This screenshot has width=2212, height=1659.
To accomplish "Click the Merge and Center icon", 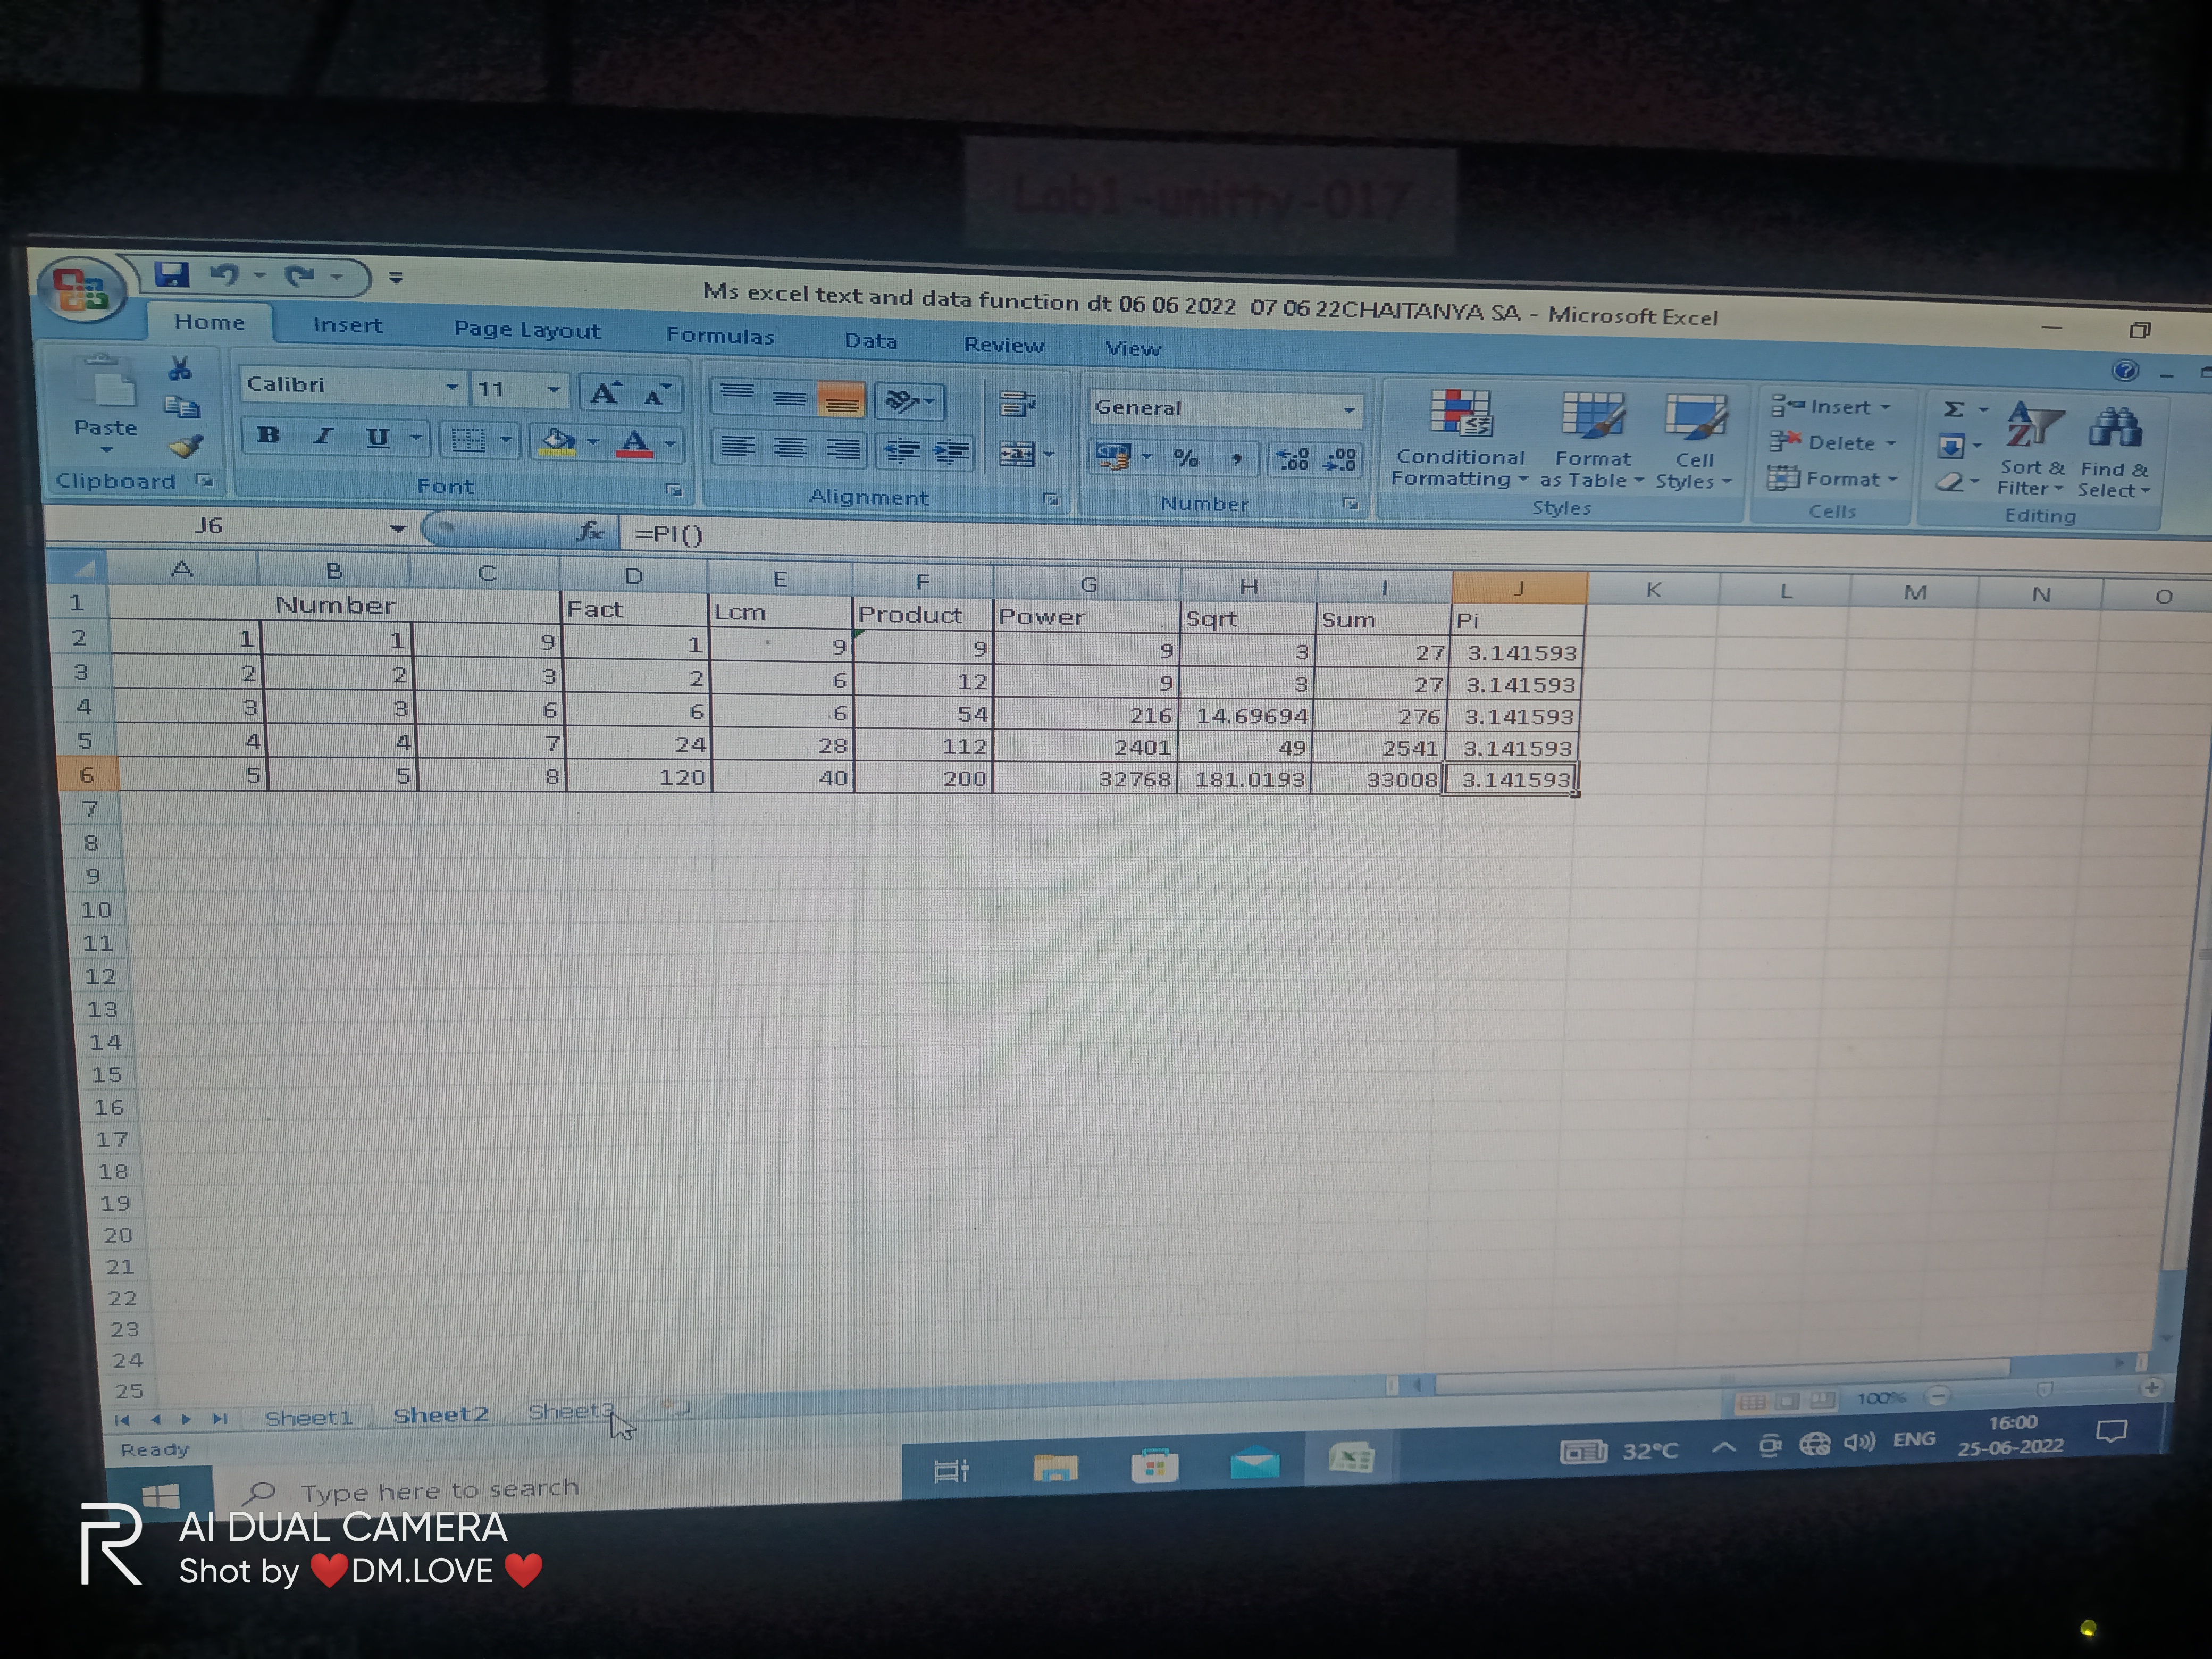I will pos(1017,455).
